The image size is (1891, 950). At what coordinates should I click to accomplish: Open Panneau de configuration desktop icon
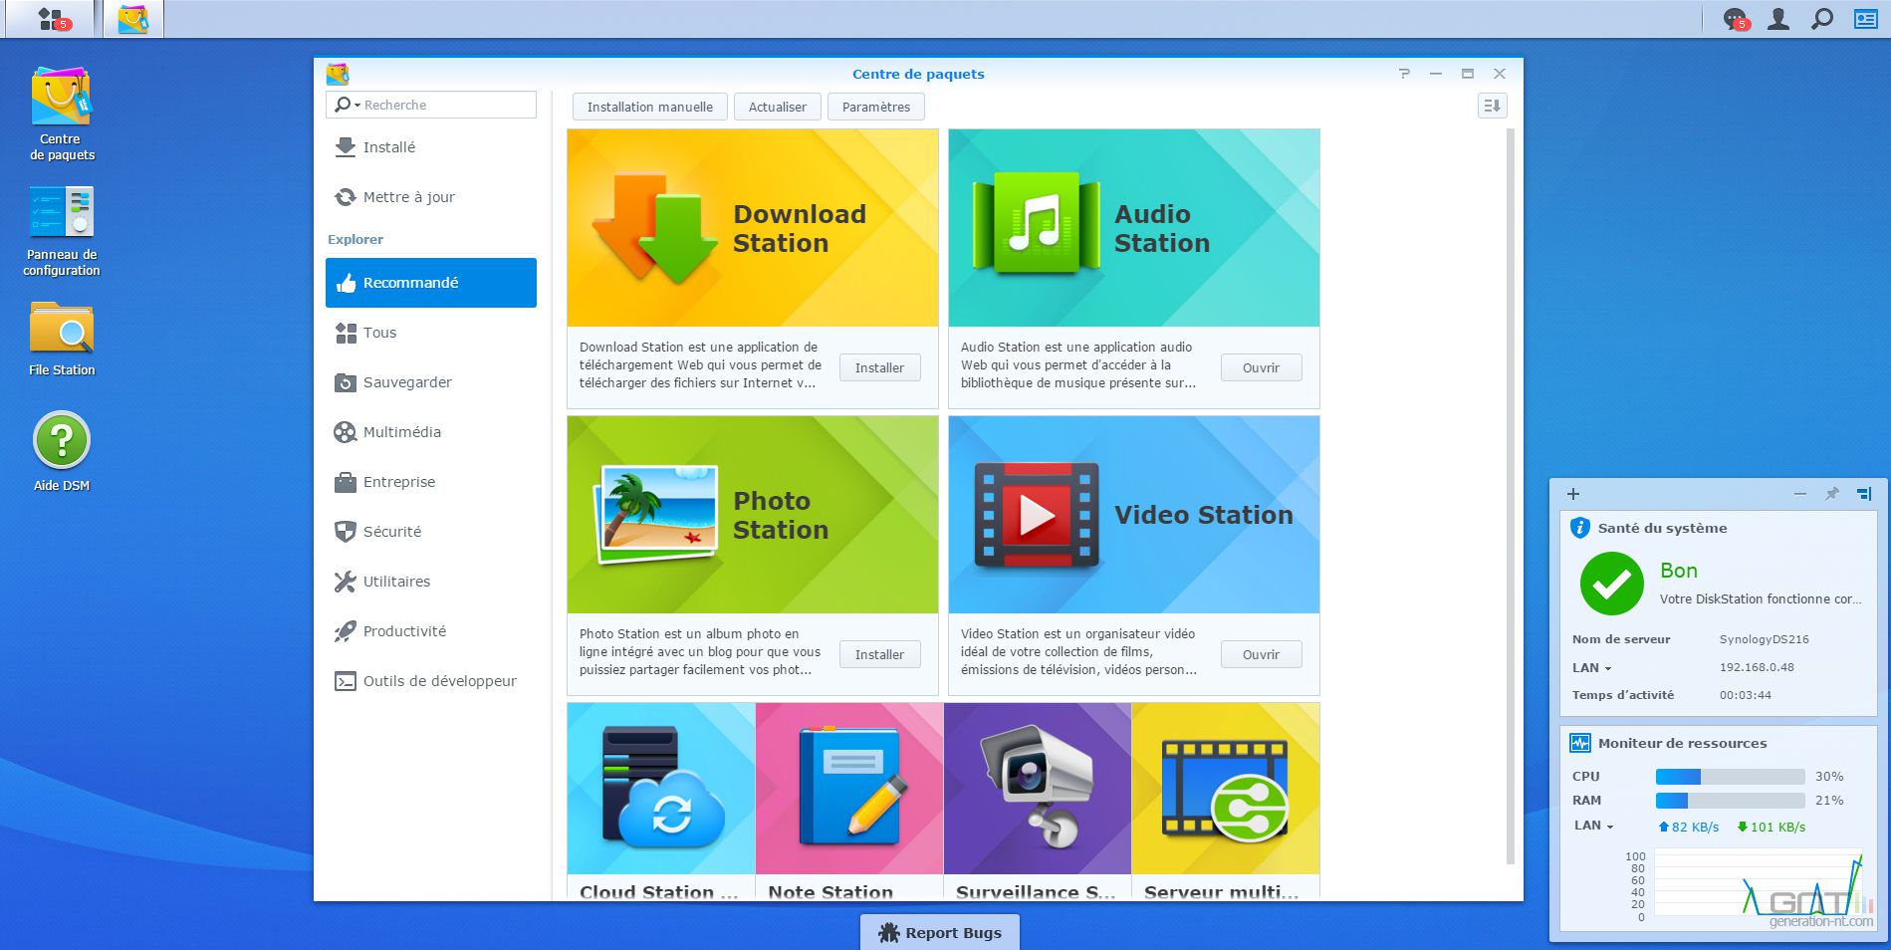point(62,232)
